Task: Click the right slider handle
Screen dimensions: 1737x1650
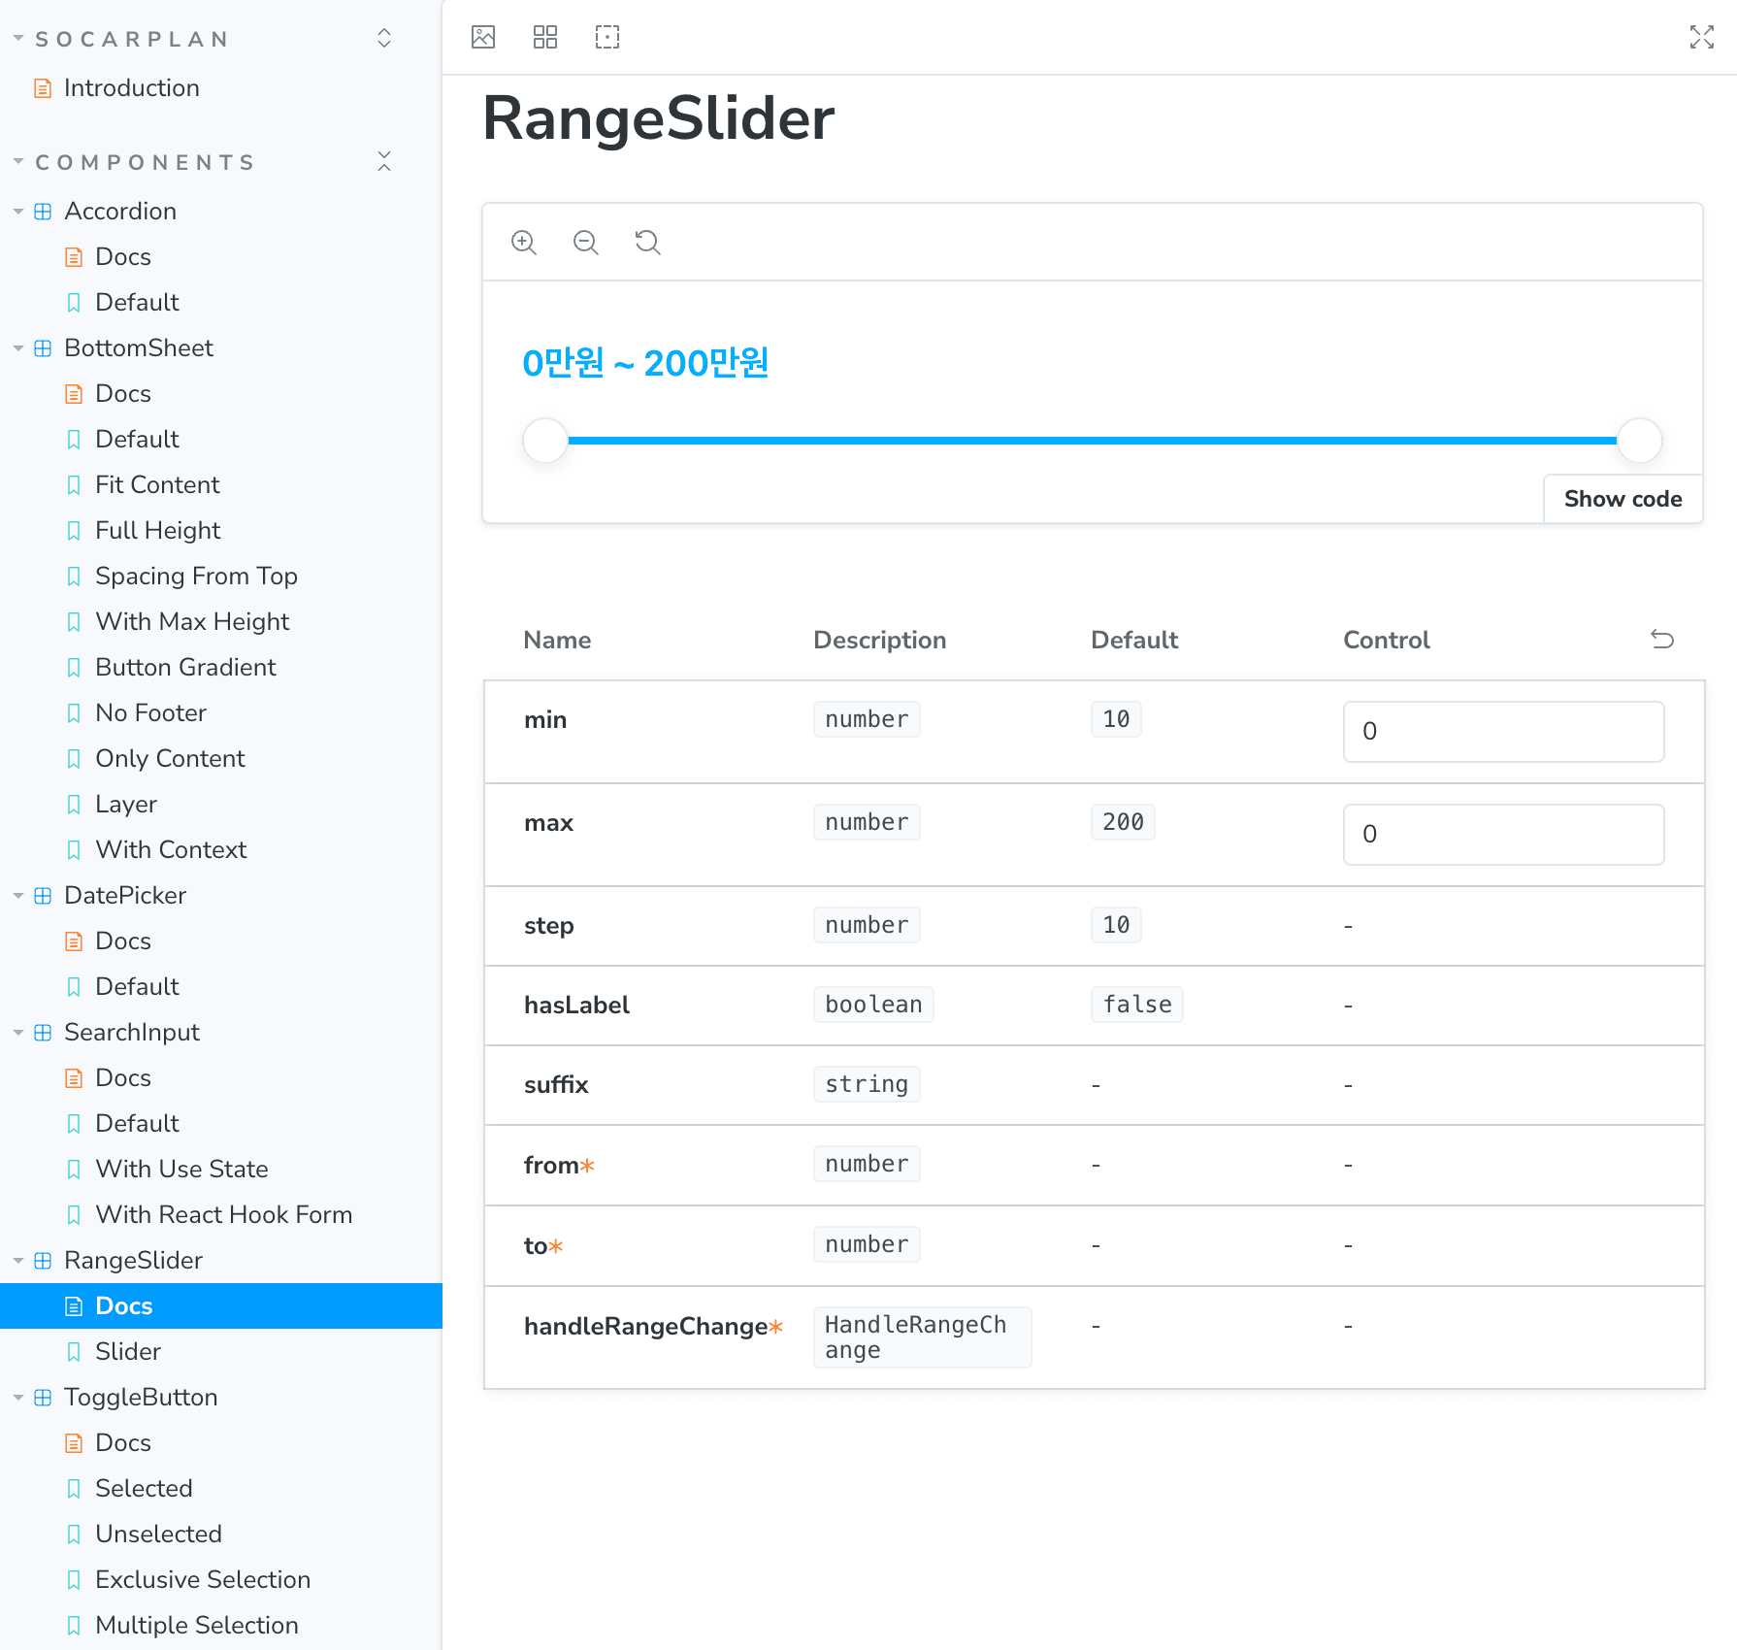Action: (1640, 441)
